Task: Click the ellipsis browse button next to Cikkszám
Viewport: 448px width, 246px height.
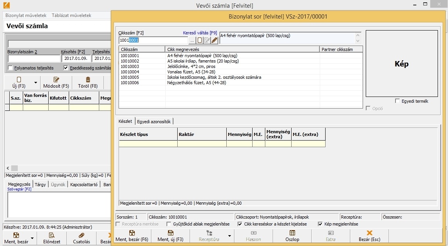Action: click(x=192, y=40)
